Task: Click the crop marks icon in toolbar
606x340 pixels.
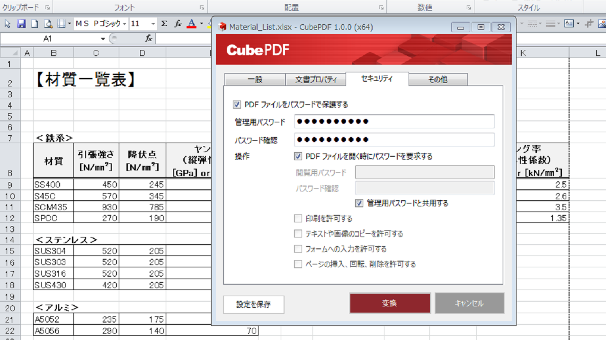Action: (589, 24)
